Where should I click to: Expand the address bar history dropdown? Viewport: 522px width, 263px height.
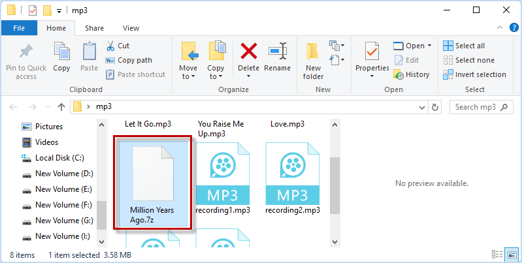coord(422,108)
